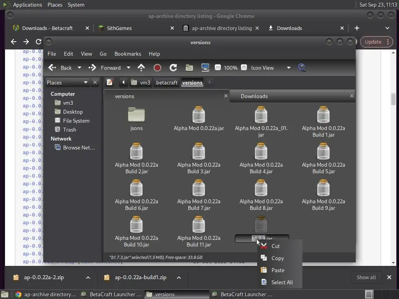399x299 pixels.
Task: Open the Forward history dropdown arrow
Action: click(129, 68)
